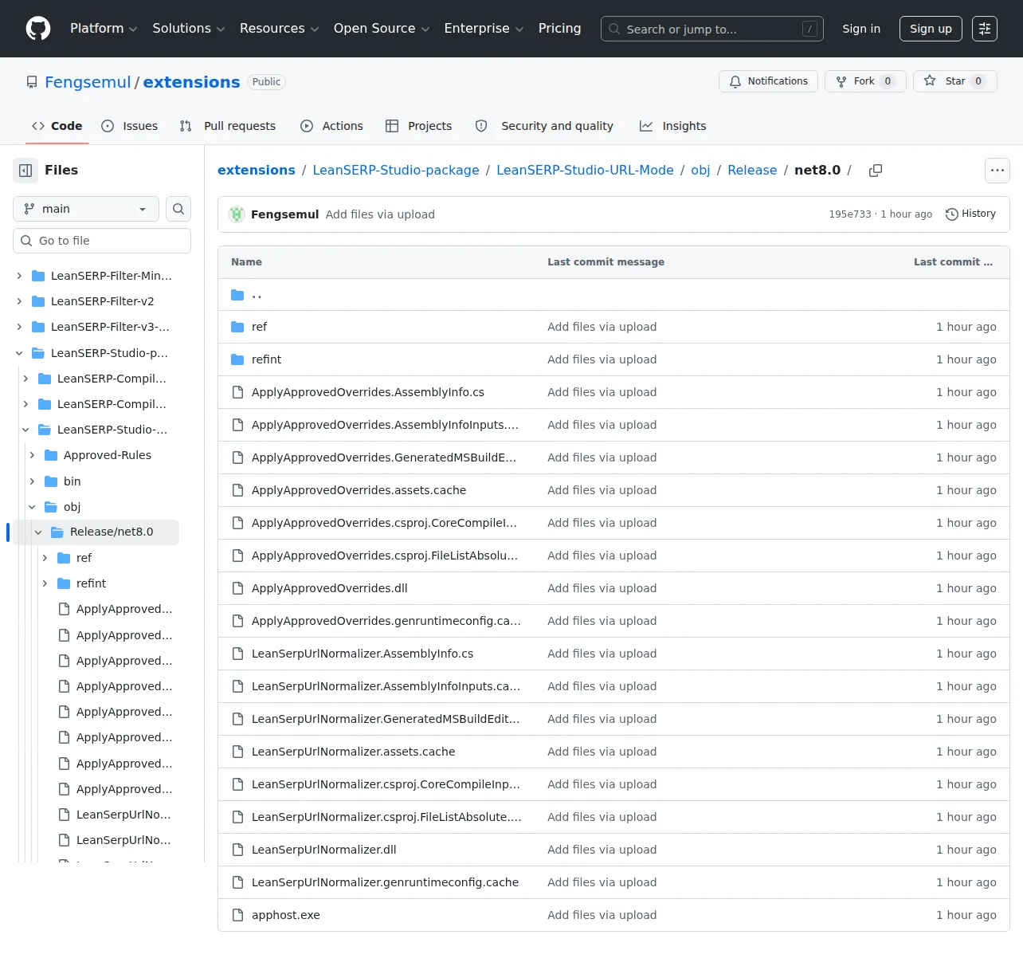Open the Projects tab
The image size is (1023, 970).
click(418, 126)
